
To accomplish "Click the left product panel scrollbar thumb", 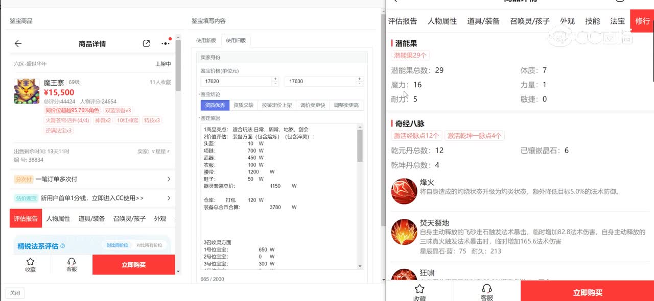I will click(x=178, y=66).
